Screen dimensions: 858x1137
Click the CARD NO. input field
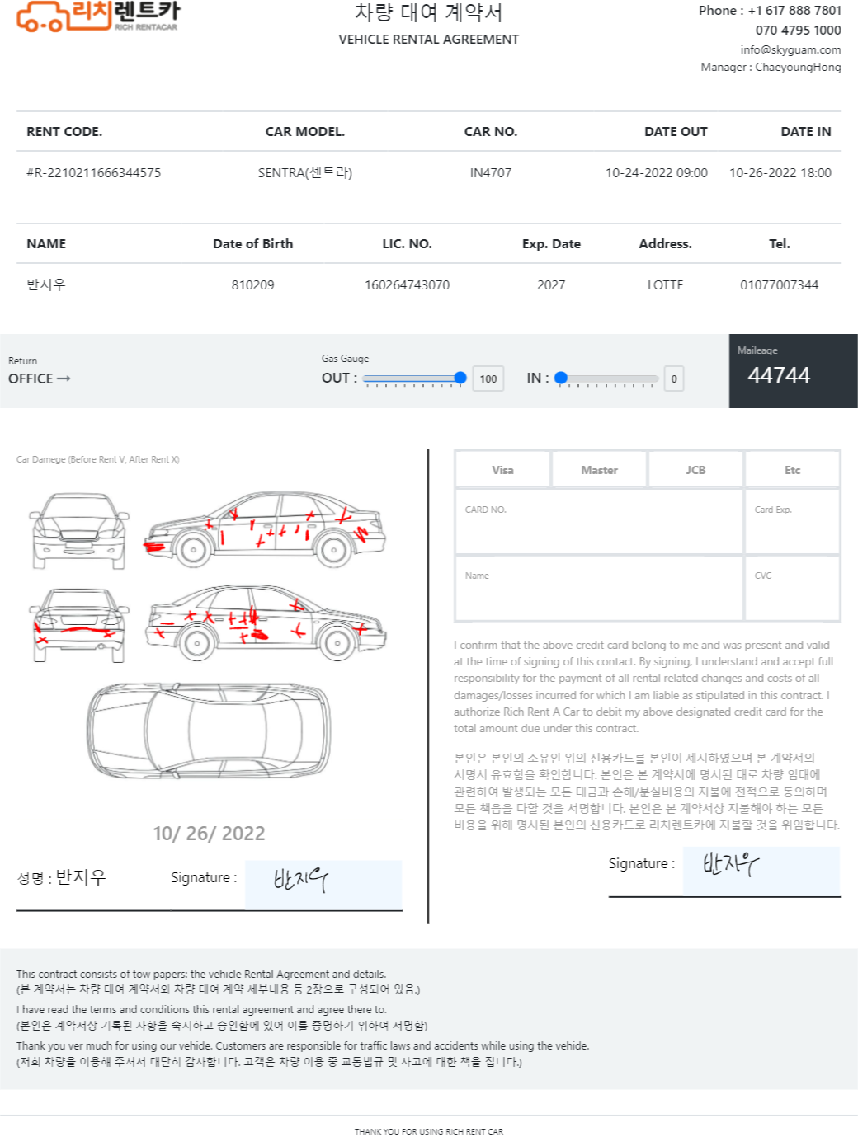pyautogui.click(x=599, y=521)
